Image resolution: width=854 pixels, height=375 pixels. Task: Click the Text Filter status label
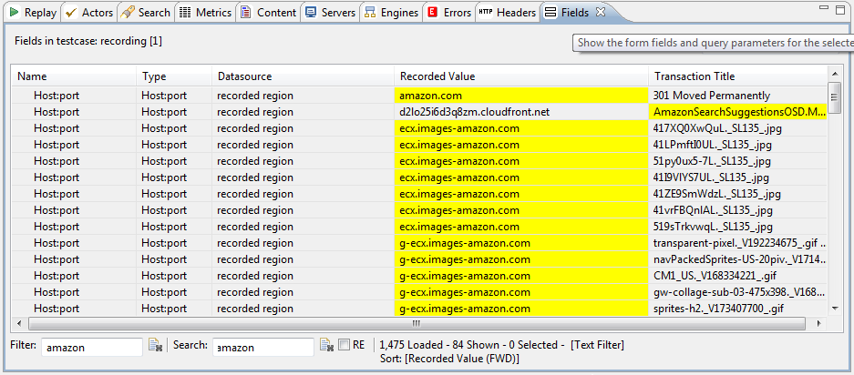point(598,345)
